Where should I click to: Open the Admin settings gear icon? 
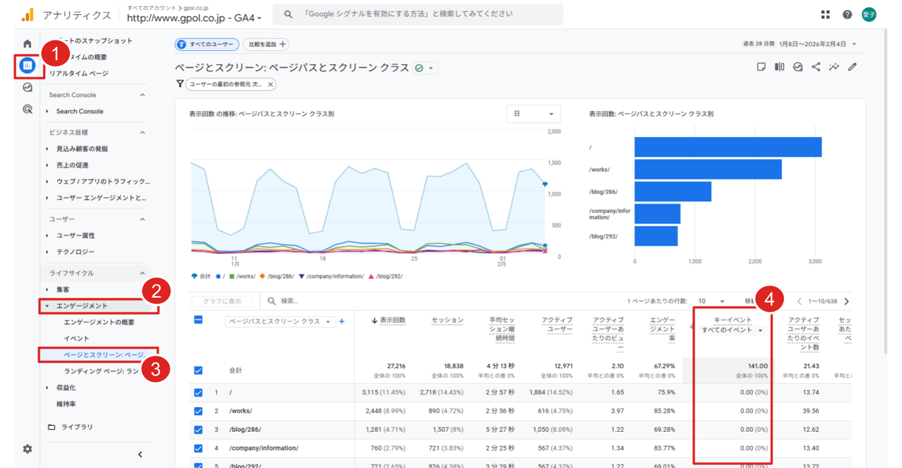(28, 449)
